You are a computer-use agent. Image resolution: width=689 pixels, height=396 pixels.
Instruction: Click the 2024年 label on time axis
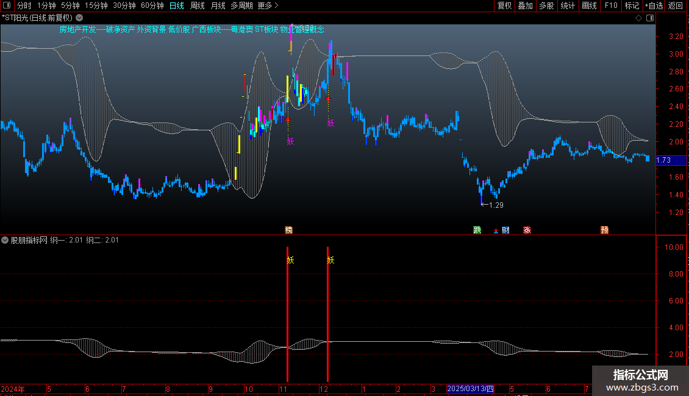13,389
